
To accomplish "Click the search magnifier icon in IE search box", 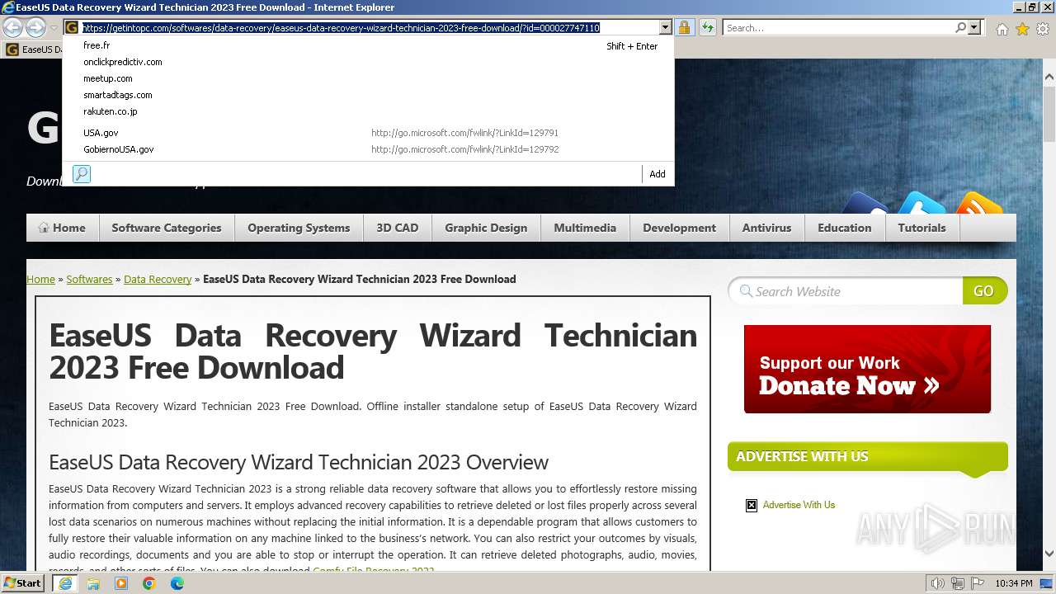I will [960, 28].
